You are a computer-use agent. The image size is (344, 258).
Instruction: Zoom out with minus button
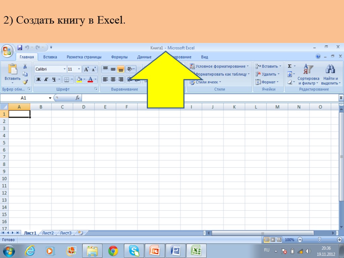pos(300,240)
